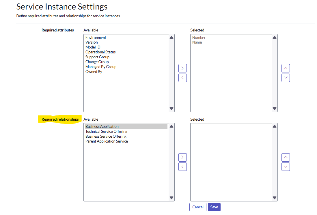Select Parent Application Service relationship
317x215 pixels.
coord(107,141)
